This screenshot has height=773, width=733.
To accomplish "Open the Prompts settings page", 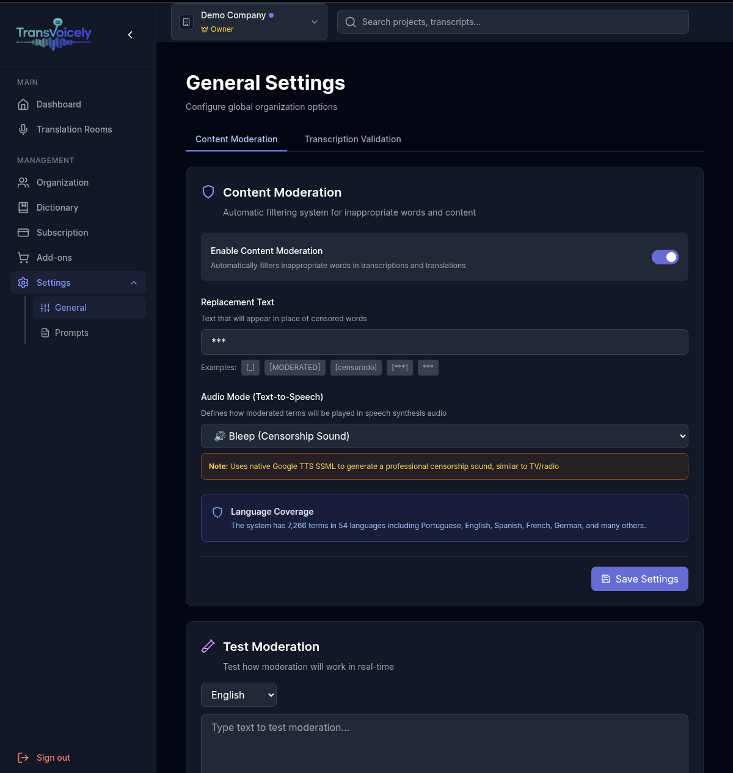I will click(71, 333).
